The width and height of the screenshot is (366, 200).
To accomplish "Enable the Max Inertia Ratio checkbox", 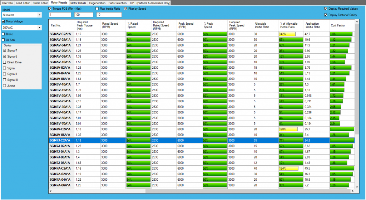I will [97, 9].
